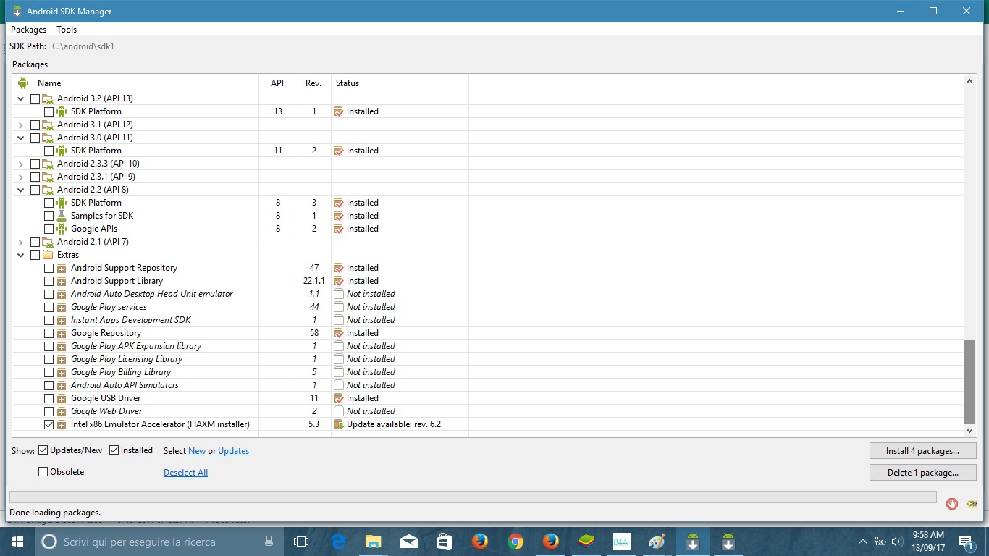The width and height of the screenshot is (989, 556).
Task: Click the Android icon beside API 13 SDK Platform
Action: coord(62,111)
